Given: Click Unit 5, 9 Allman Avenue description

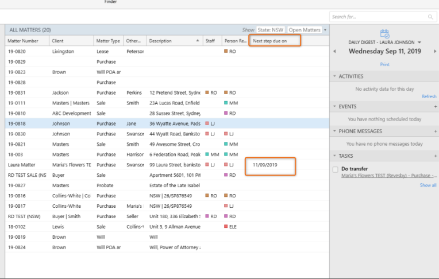Looking at the screenshot, I should [x=175, y=227].
